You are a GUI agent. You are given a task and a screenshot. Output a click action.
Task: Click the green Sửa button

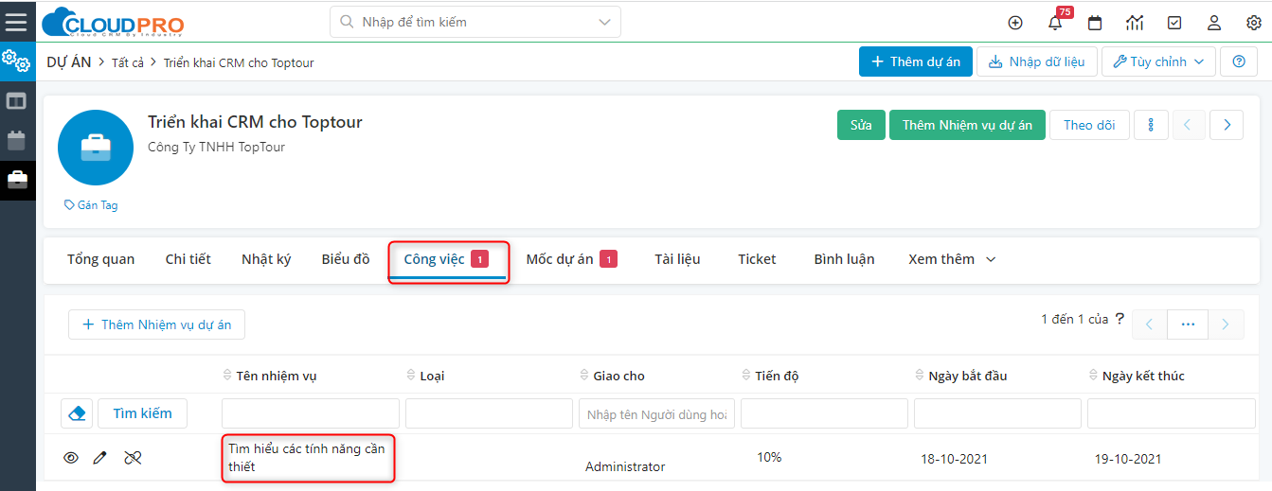click(x=861, y=125)
